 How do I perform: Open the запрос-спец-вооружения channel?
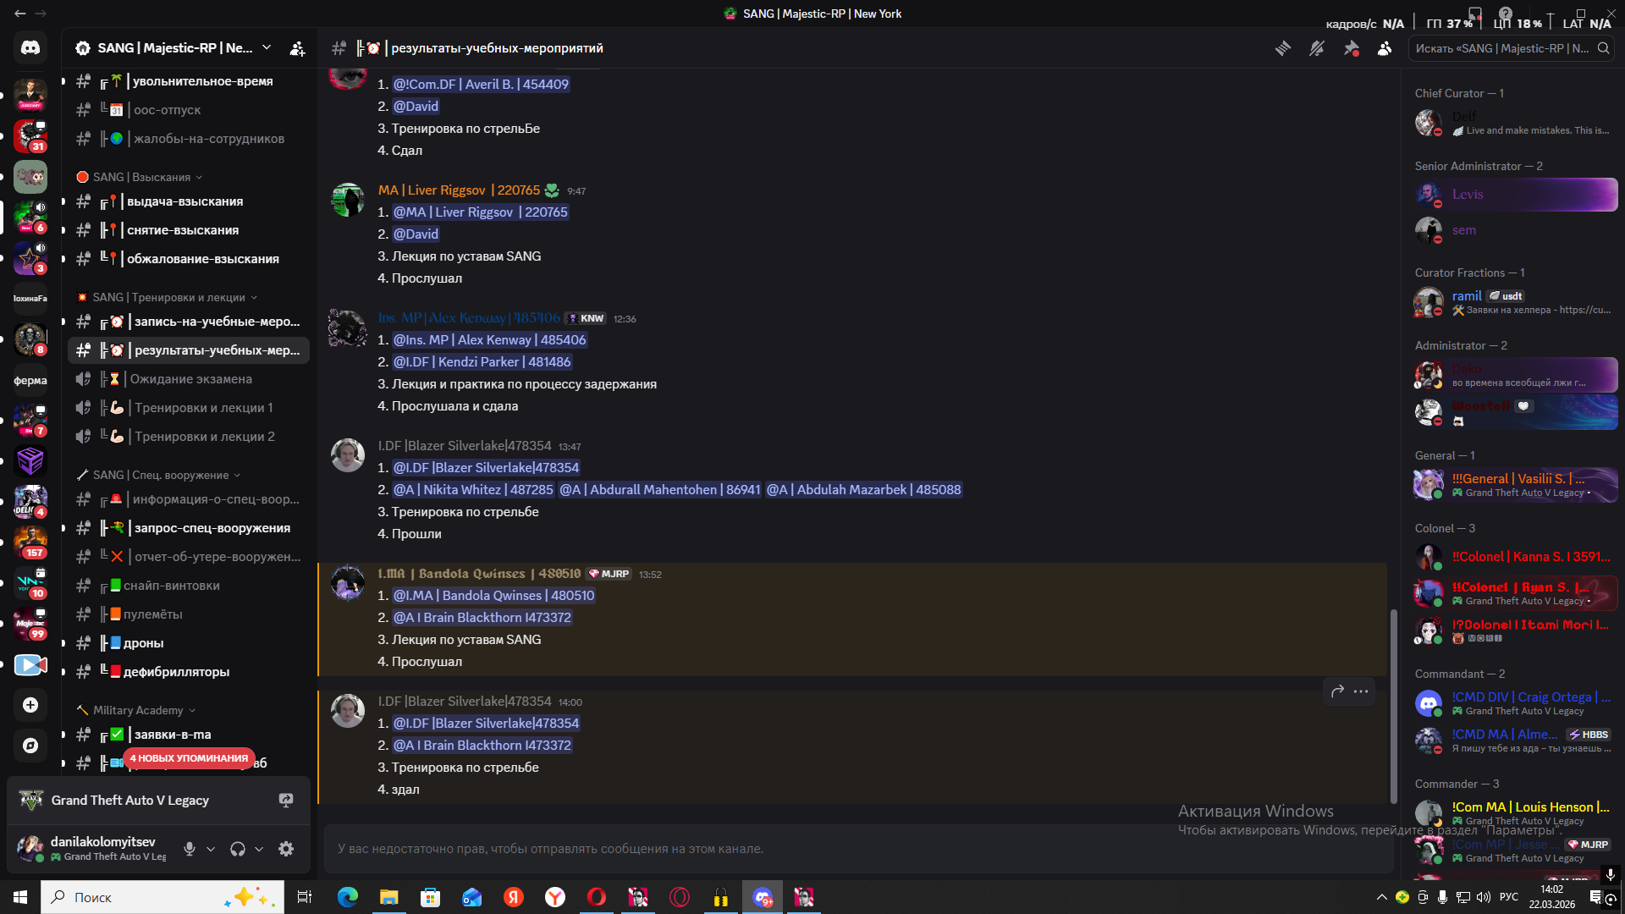pos(212,528)
